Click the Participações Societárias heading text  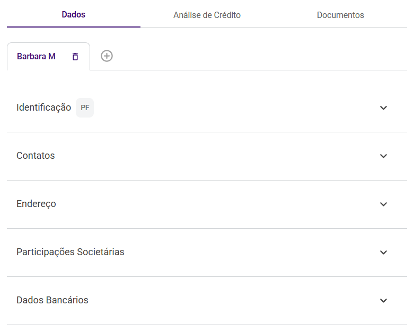pos(70,252)
